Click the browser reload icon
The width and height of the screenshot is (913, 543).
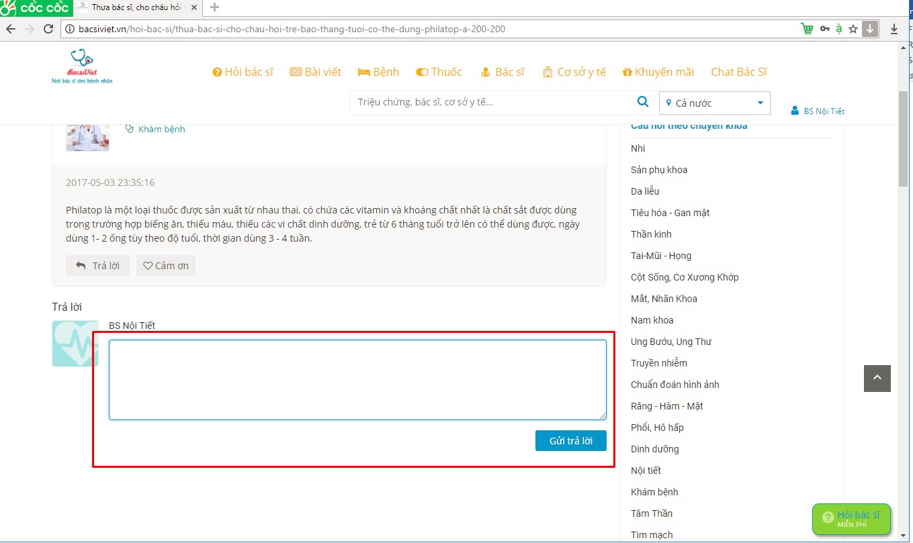pos(48,29)
